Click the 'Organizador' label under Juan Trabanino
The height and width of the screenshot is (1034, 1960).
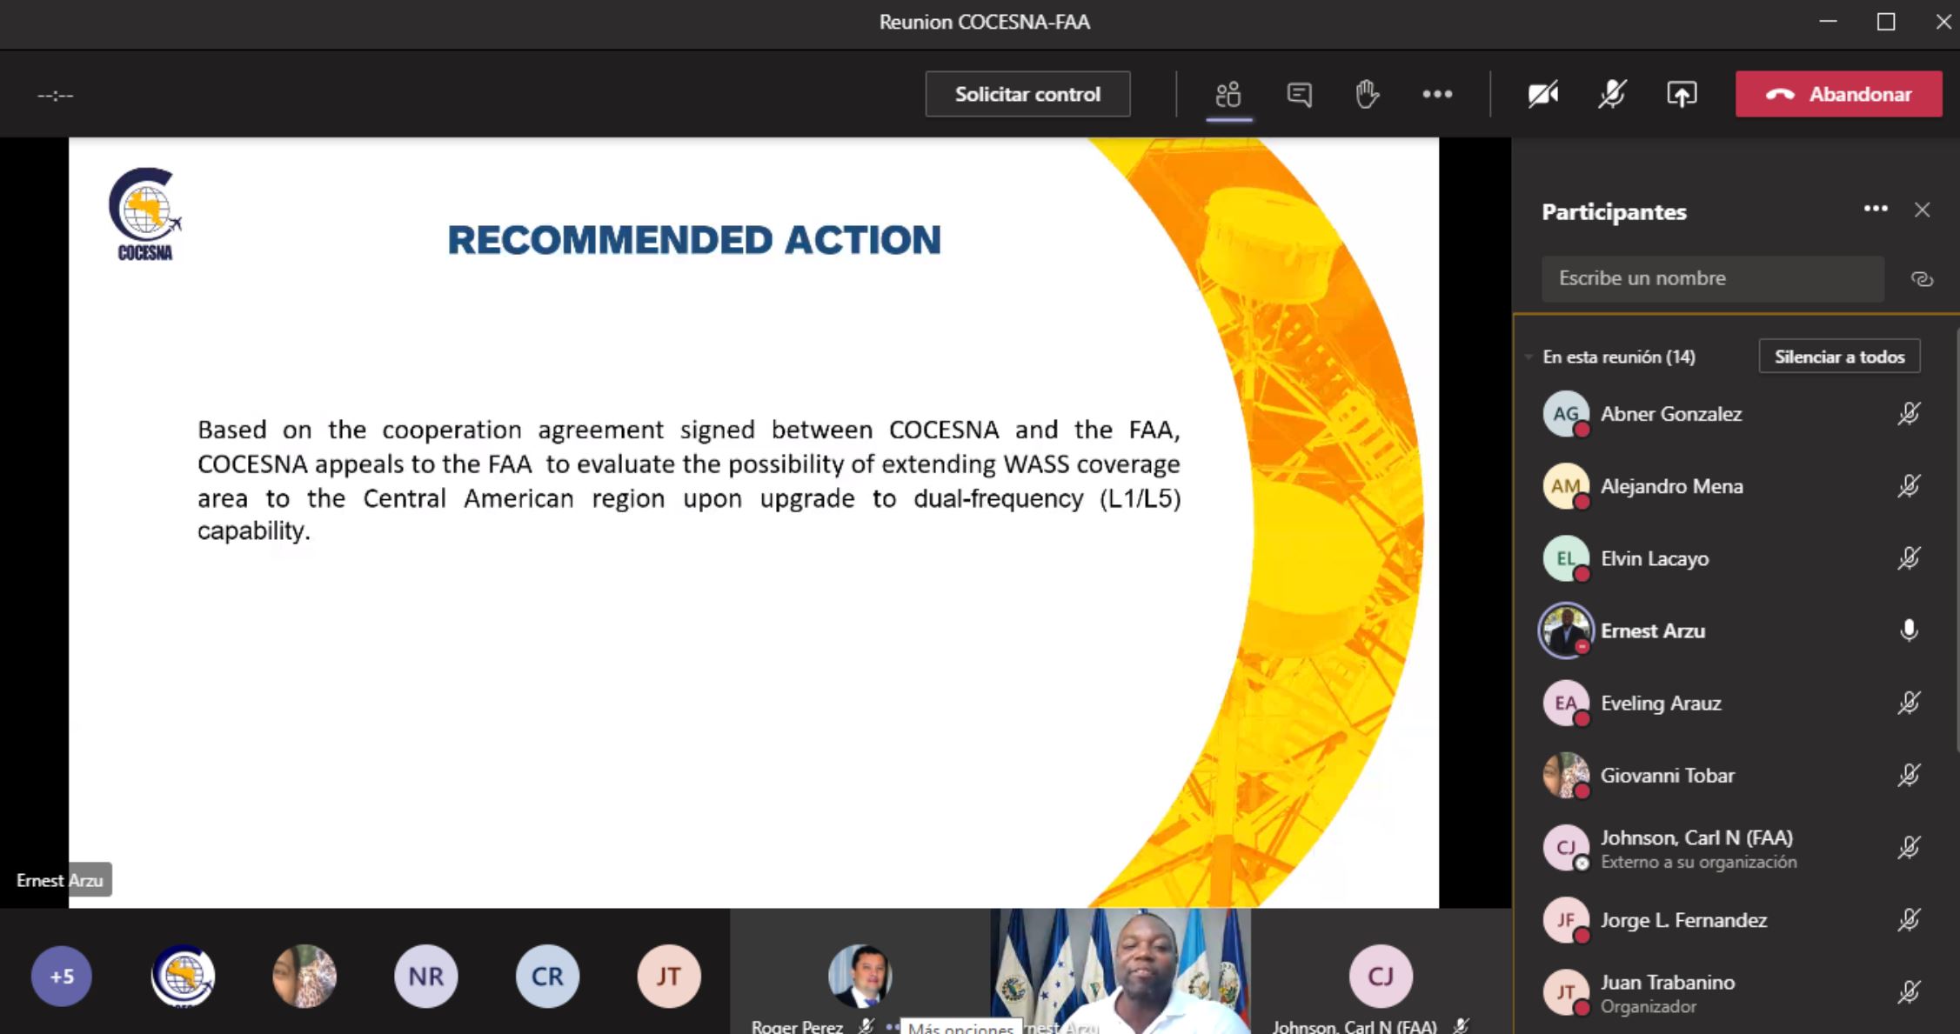click(x=1648, y=1007)
